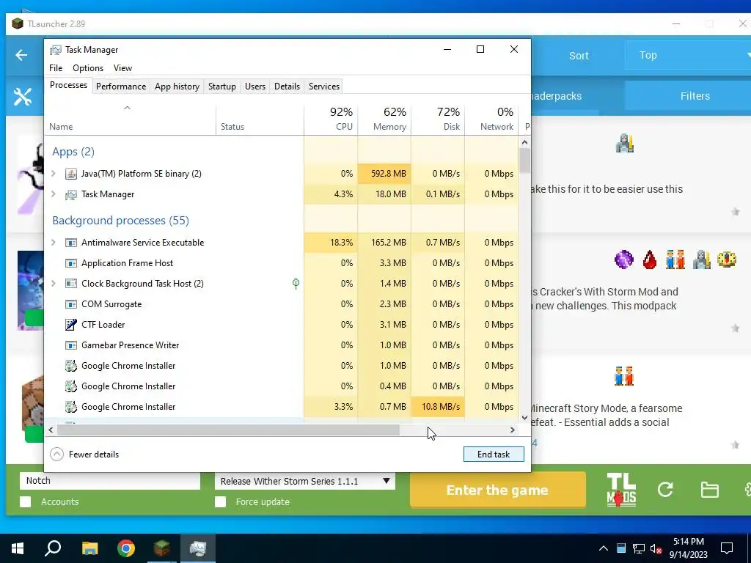Viewport: 751px width, 563px height.
Task: Click the Task Manager taskbar icon
Action: (198, 548)
